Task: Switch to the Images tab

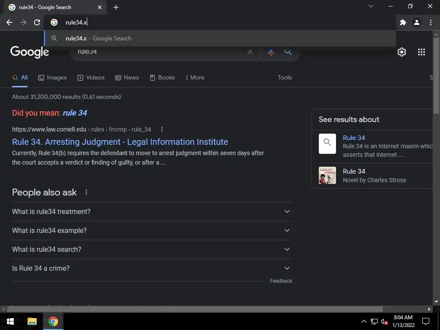Action: [52, 78]
